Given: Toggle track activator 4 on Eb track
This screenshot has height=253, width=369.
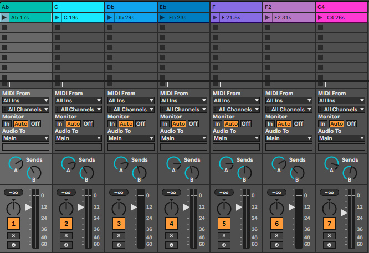Looking at the screenshot, I should [x=171, y=223].
